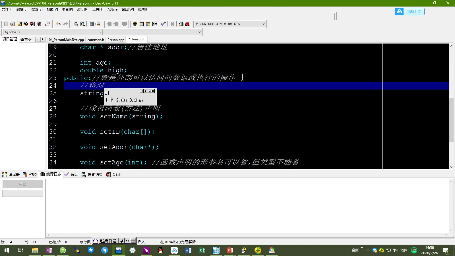Click the Save All toolbar icon

pos(26,24)
